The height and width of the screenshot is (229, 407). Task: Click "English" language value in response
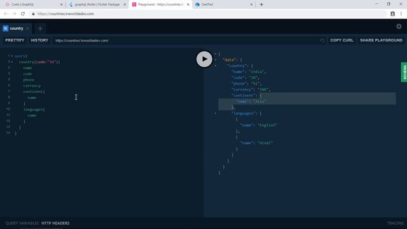coord(267,125)
